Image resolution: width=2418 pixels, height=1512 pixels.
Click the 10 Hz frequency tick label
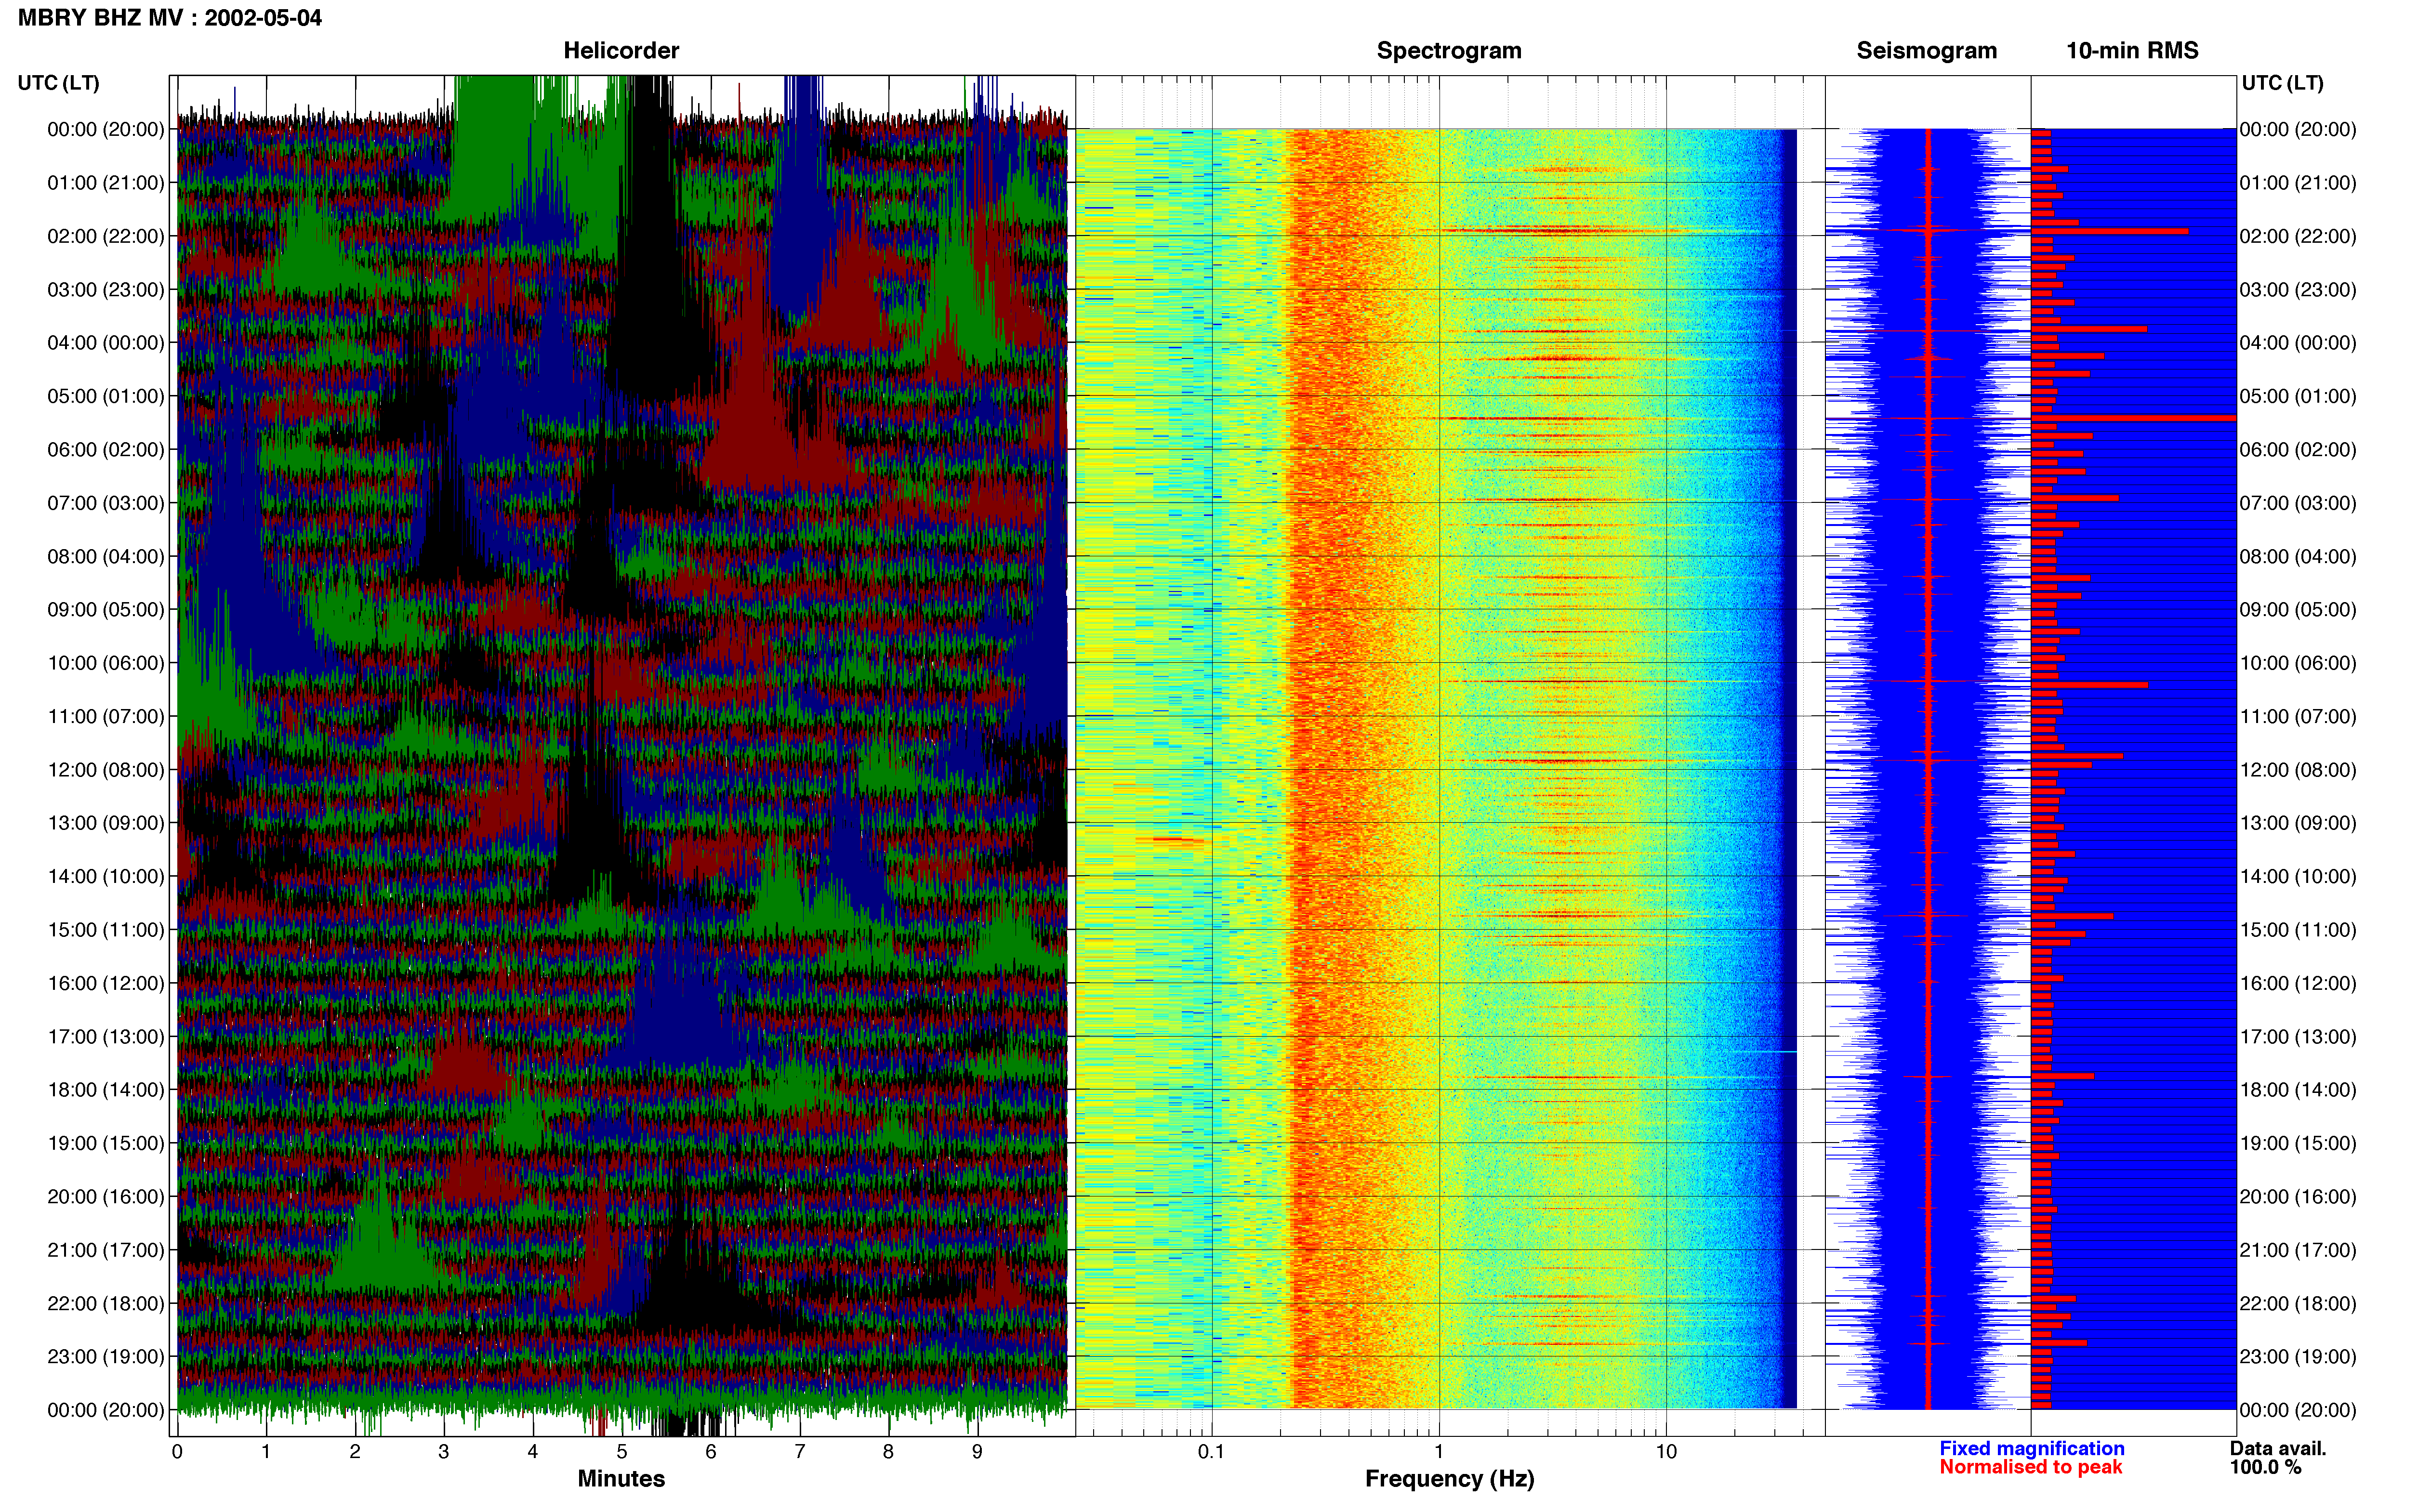tap(1666, 1452)
